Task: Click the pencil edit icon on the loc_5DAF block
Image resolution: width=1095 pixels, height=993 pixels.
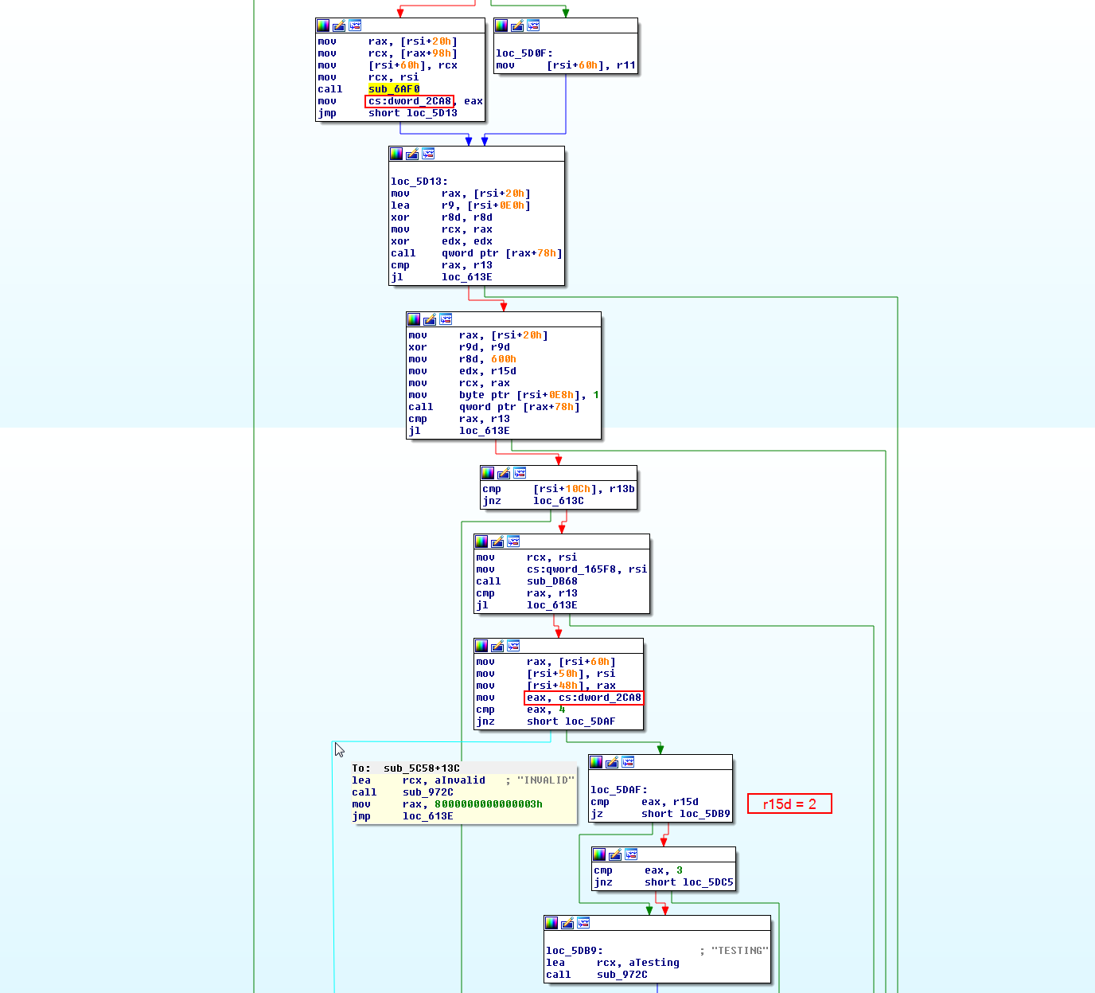Action: 612,762
